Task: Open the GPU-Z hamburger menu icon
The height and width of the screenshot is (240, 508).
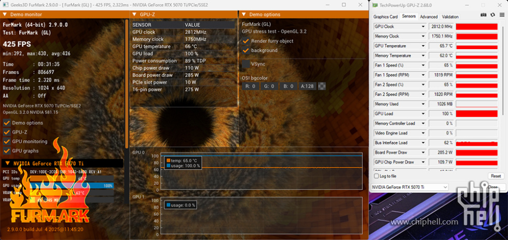Action: pos(501,15)
